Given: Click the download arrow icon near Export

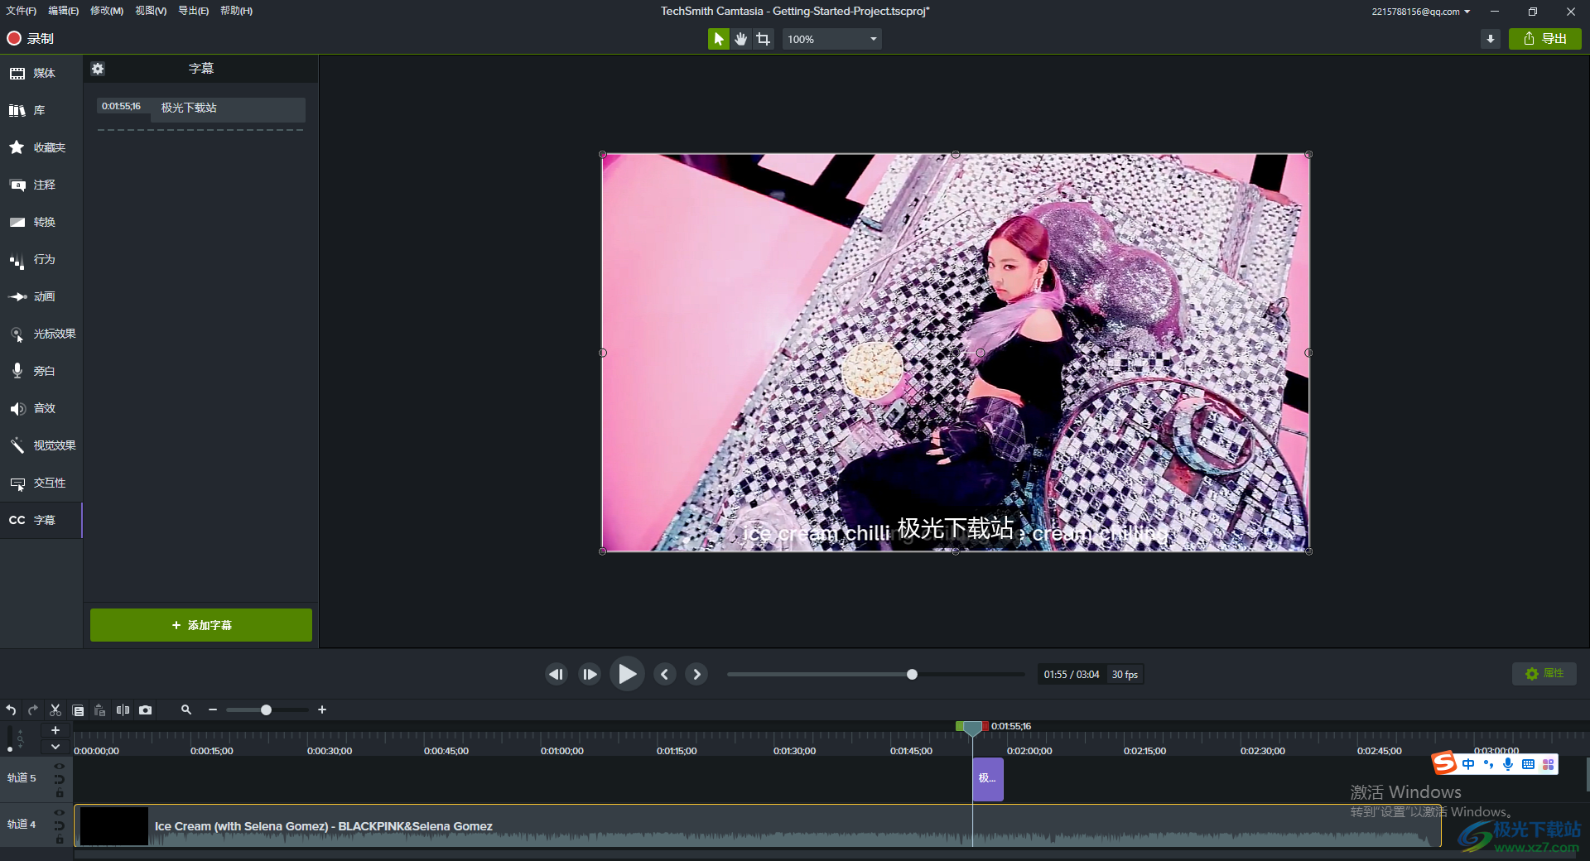Looking at the screenshot, I should tap(1491, 39).
